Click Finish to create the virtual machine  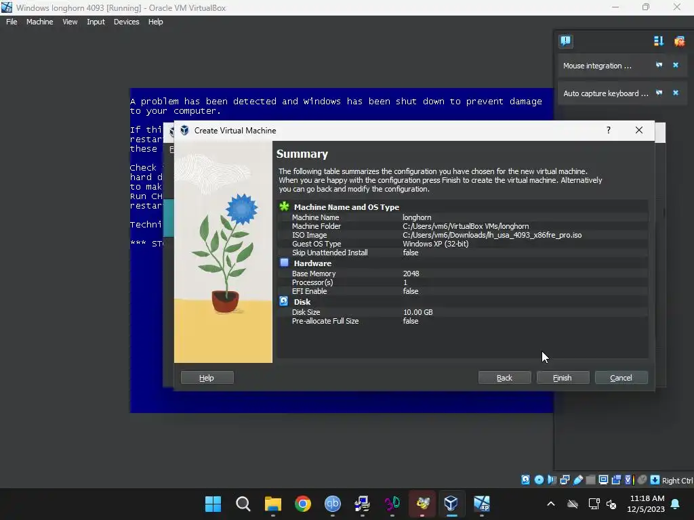tap(563, 378)
